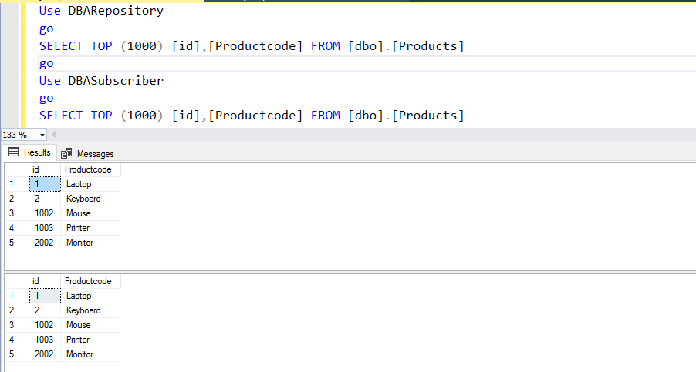
Task: Select the Keyboard cell in the first result grid
Action: (x=83, y=199)
